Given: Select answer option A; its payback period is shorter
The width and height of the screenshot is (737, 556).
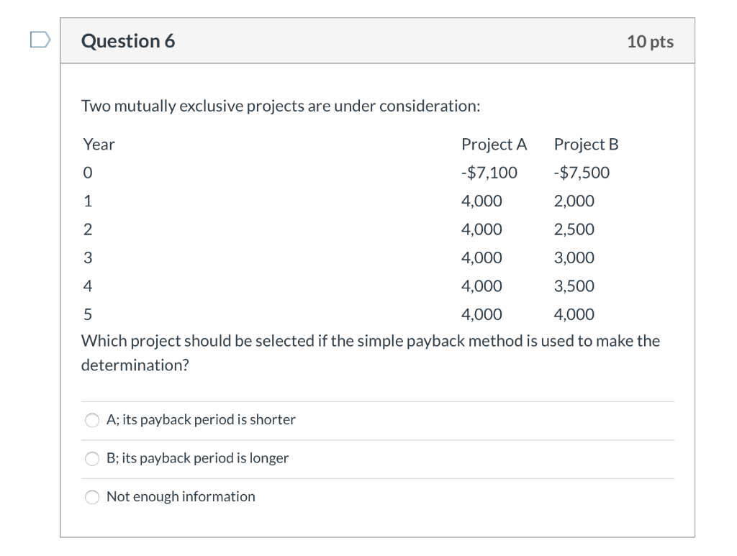Looking at the screenshot, I should pyautogui.click(x=91, y=420).
